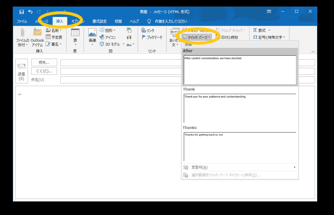The width and height of the screenshot is (334, 215).
Task: Click 選択範囲をクイック パーツ ギャラリーに保存
Action: 240,175
